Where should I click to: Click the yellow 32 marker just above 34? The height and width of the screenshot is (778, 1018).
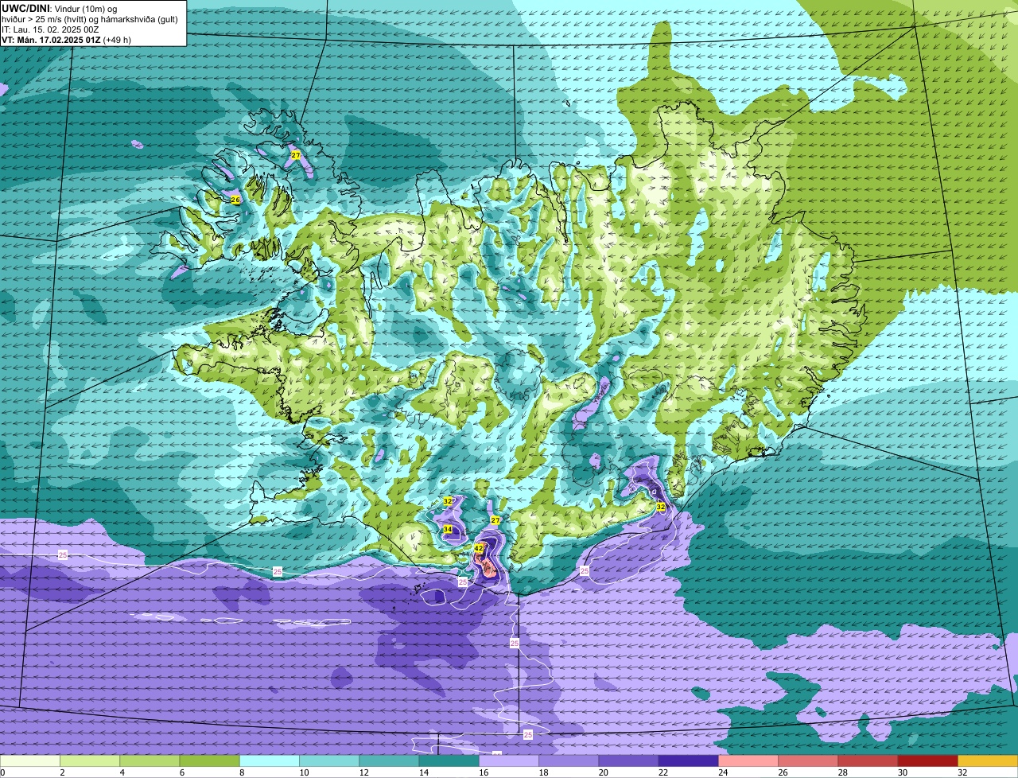point(448,501)
